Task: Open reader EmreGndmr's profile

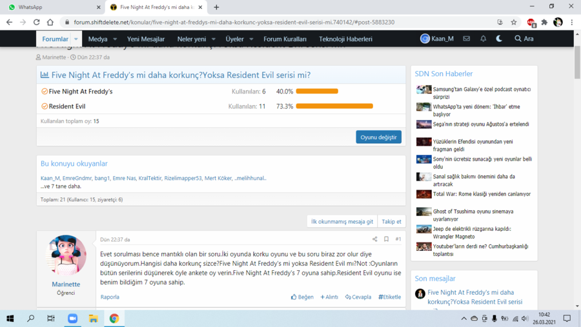Action: (77, 178)
